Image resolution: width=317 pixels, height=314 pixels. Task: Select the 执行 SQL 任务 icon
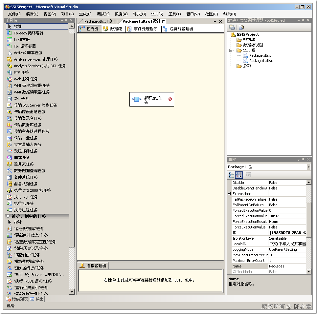tap(9, 197)
